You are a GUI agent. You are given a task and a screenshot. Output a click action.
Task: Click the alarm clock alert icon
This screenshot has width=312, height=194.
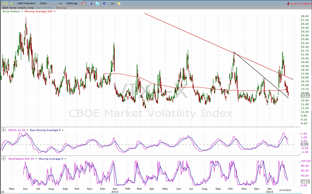[x=83, y=3]
